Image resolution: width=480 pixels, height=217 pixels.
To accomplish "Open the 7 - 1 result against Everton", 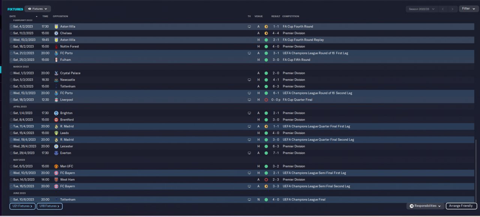I will pyautogui.click(x=276, y=153).
